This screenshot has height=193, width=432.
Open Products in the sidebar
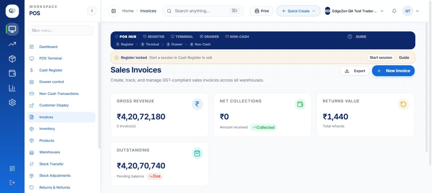tap(61, 140)
